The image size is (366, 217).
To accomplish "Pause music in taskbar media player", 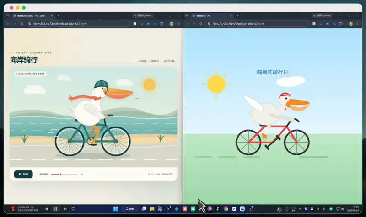I will click(56, 209).
